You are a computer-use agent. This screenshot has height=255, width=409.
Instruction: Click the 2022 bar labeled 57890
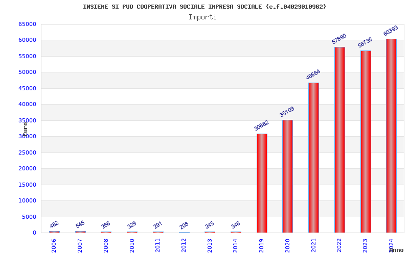click(339, 140)
